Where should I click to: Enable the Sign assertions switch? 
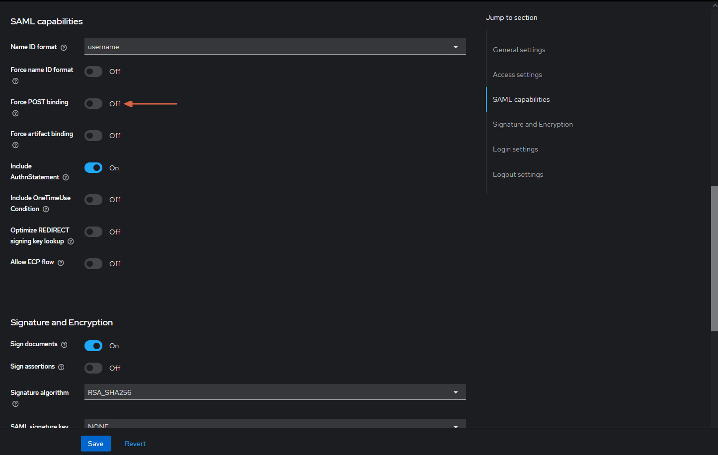[93, 368]
